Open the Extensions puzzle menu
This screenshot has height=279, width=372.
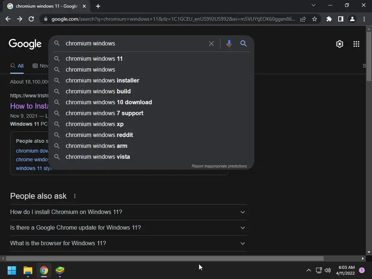[x=329, y=19]
